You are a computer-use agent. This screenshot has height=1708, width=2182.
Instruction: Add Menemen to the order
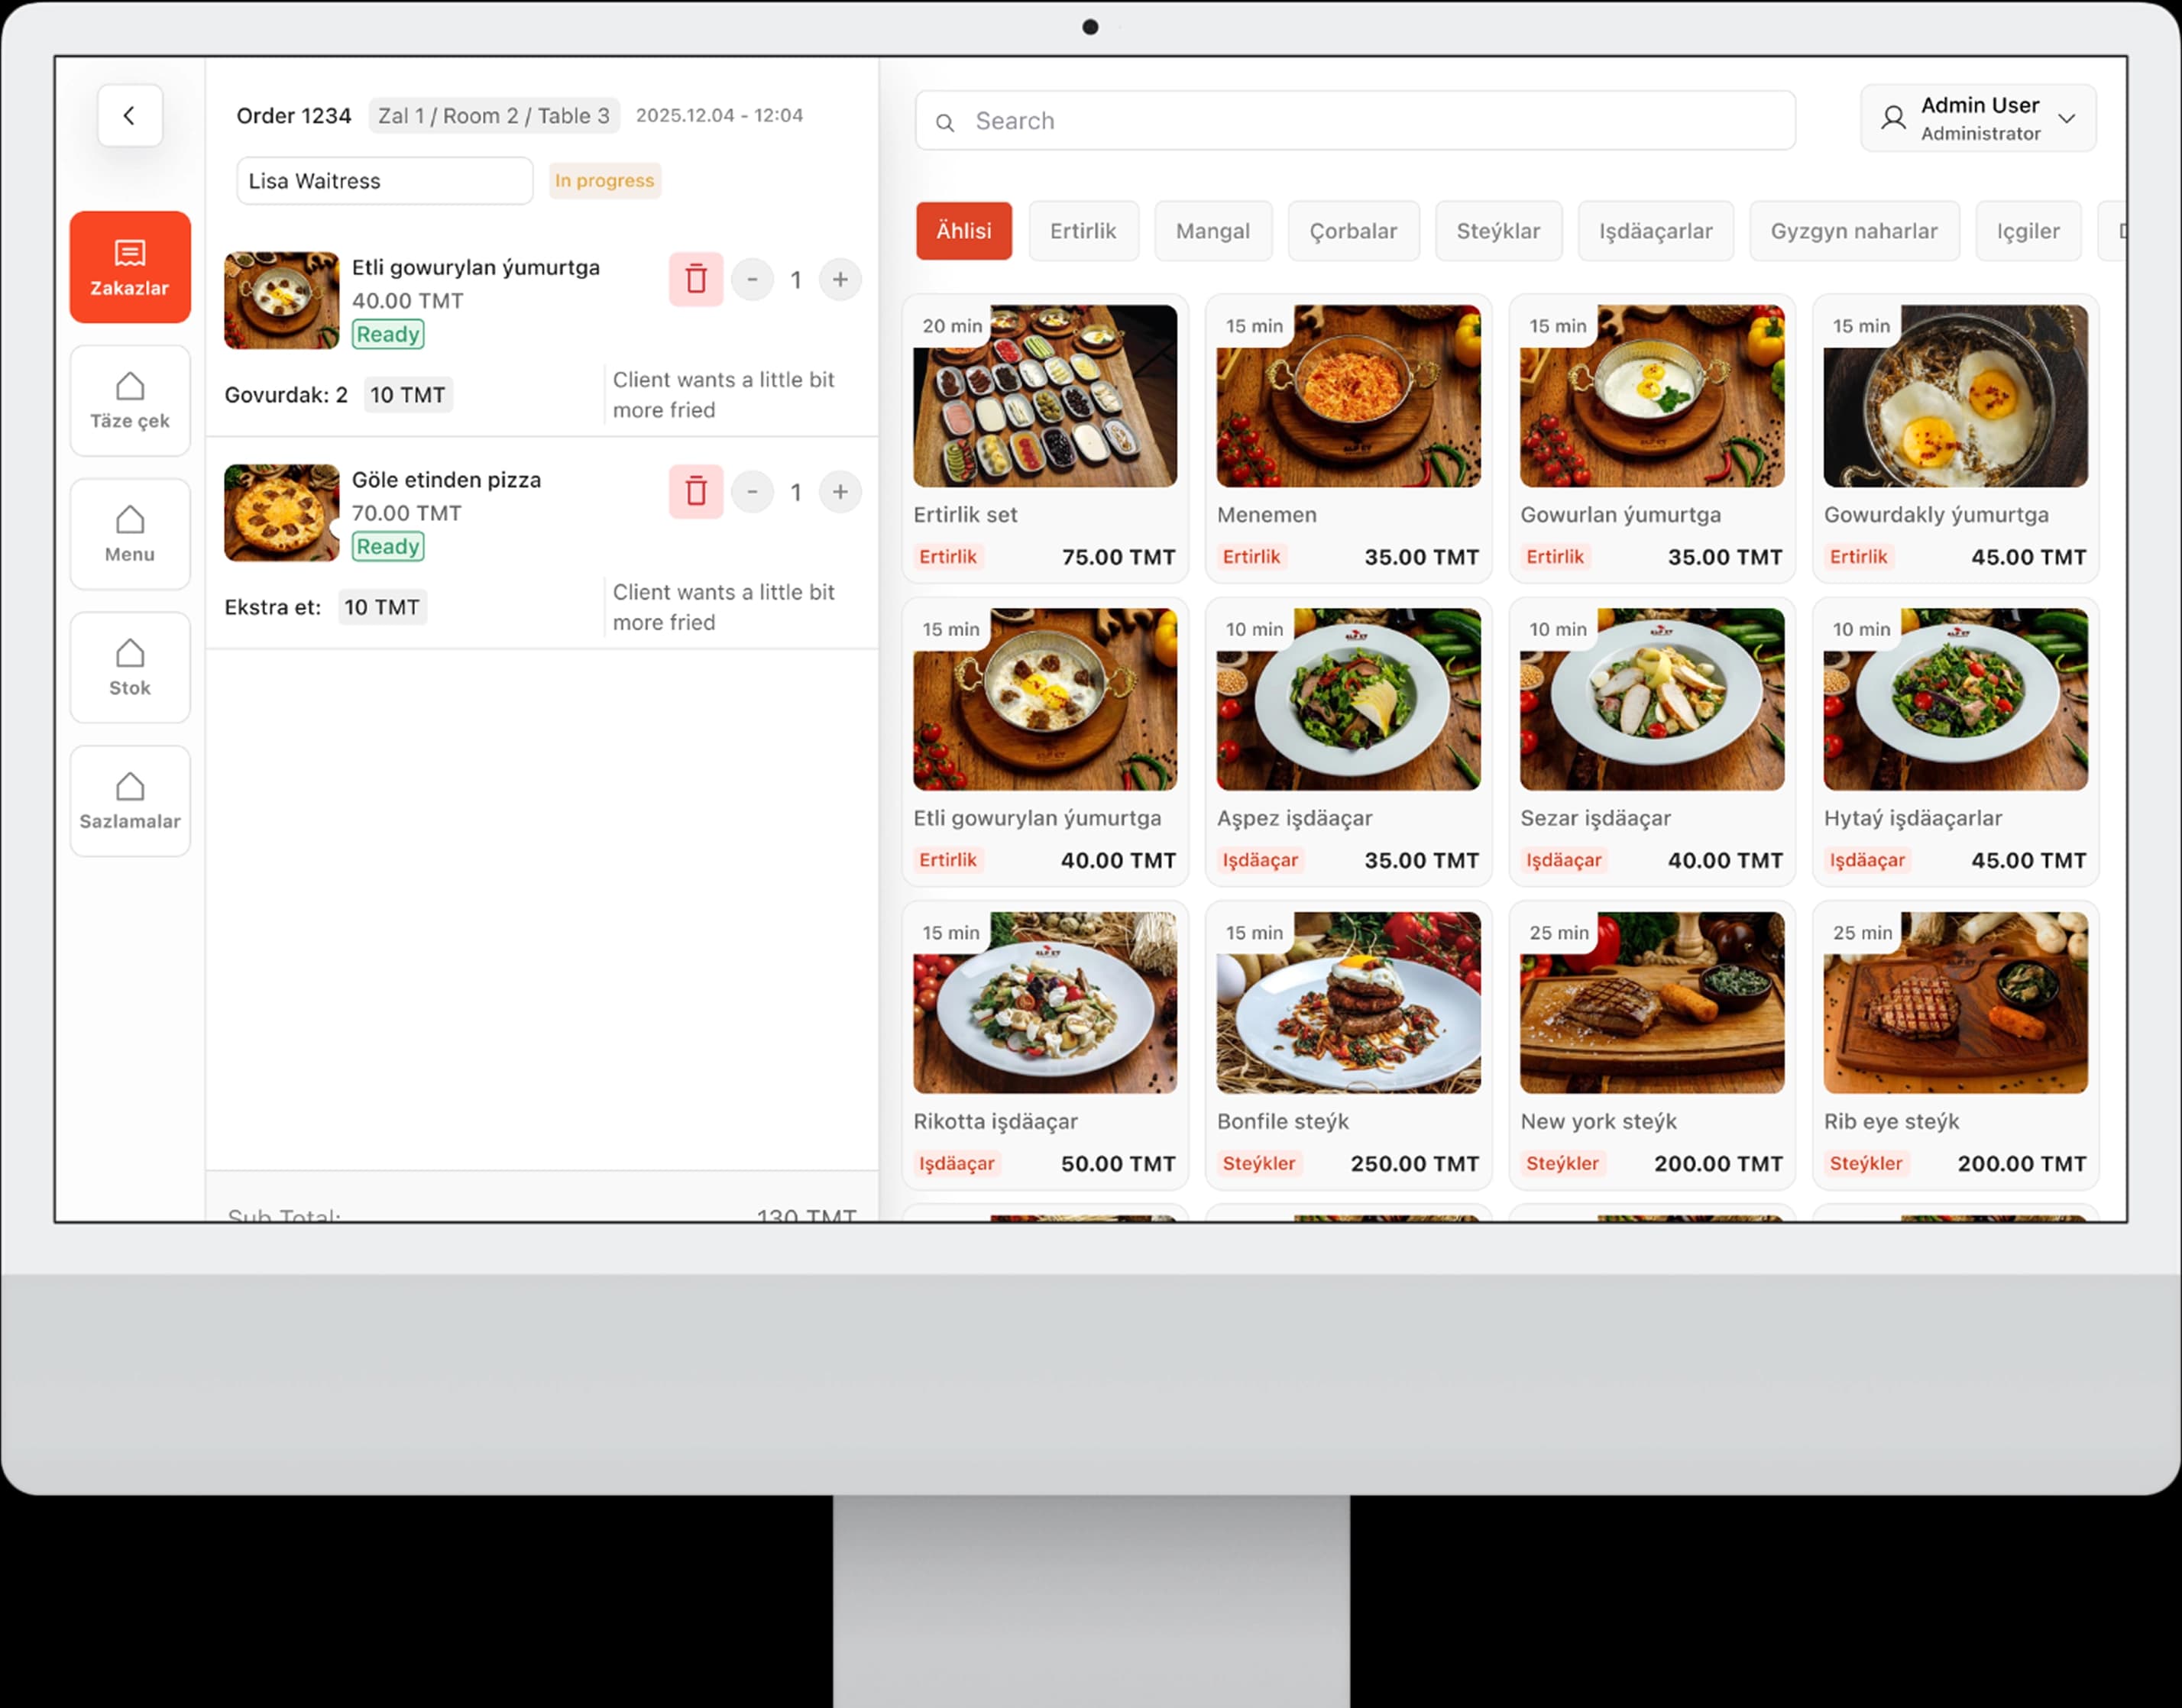[x=1348, y=440]
